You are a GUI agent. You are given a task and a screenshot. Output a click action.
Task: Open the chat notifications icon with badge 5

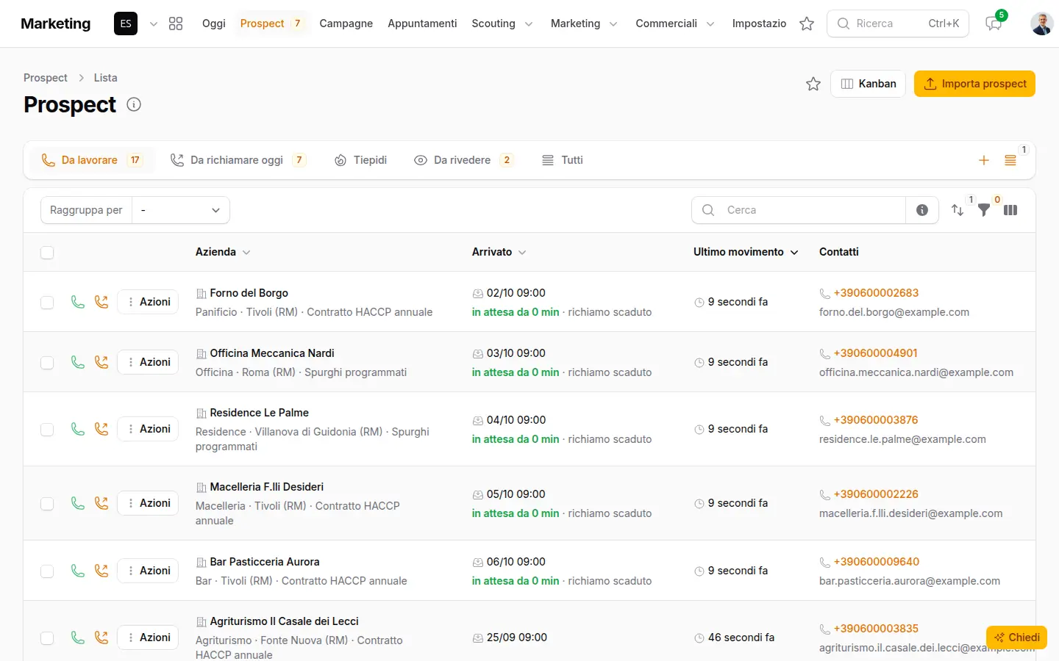(x=994, y=24)
